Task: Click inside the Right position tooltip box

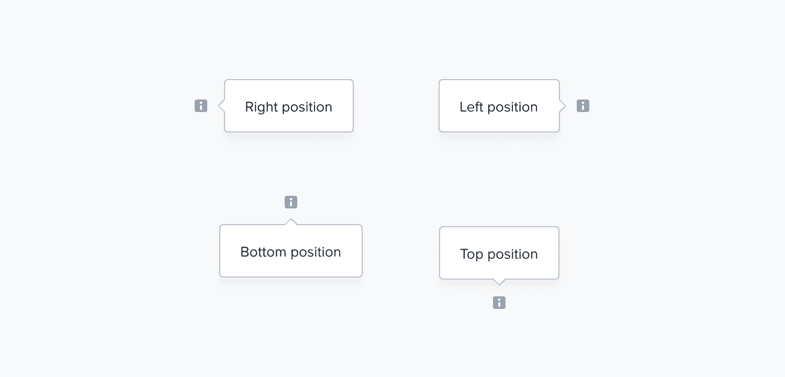Action: click(288, 106)
